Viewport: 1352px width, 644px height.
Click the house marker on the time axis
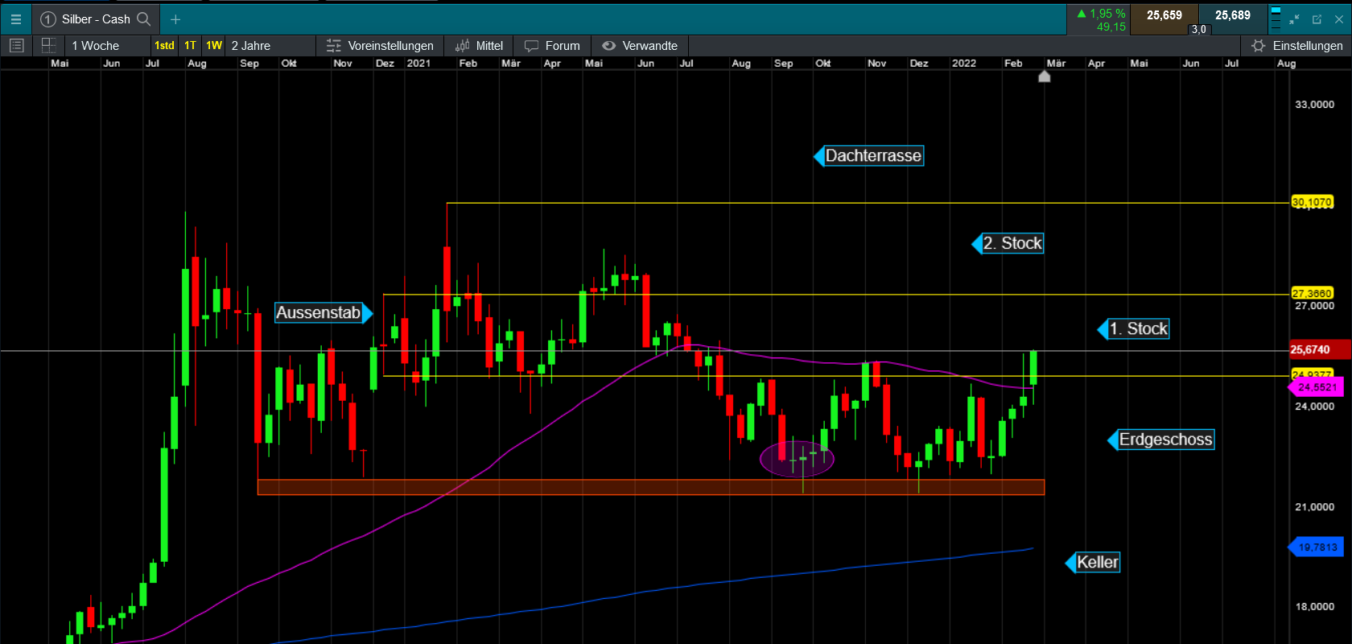(x=1045, y=76)
